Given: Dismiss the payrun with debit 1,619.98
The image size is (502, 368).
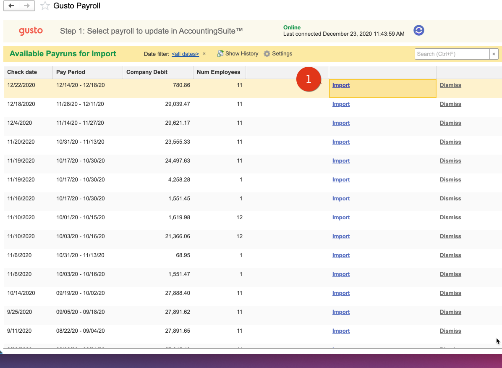Looking at the screenshot, I should [x=450, y=218].
